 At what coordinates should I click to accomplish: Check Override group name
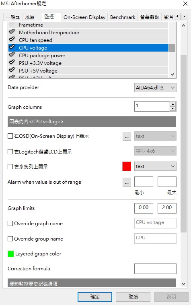10,239
